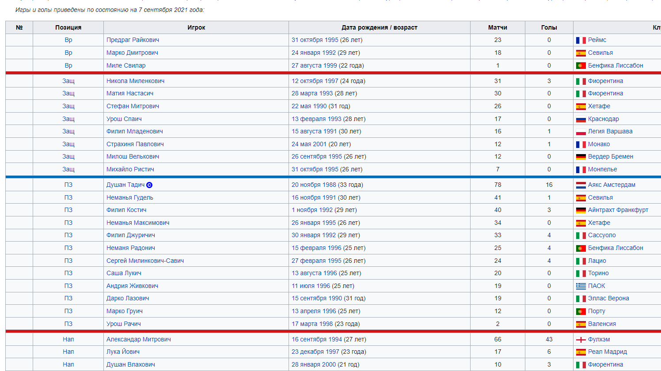Click the goals value 16 in Тадич row

point(549,185)
